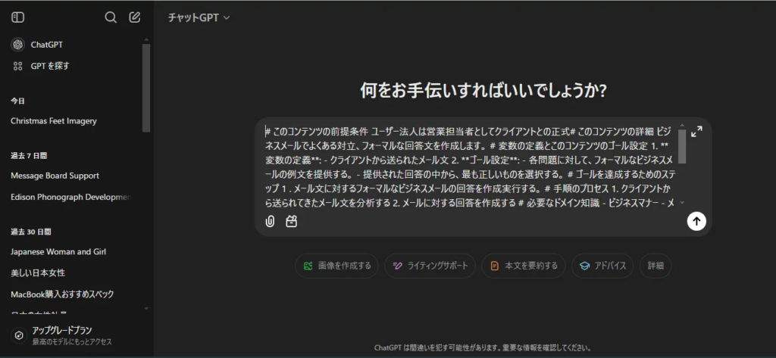Open the MacBook購入おすすめスペック chat
This screenshot has width=776, height=358.
click(62, 294)
